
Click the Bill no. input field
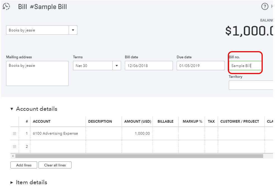pyautogui.click(x=245, y=66)
